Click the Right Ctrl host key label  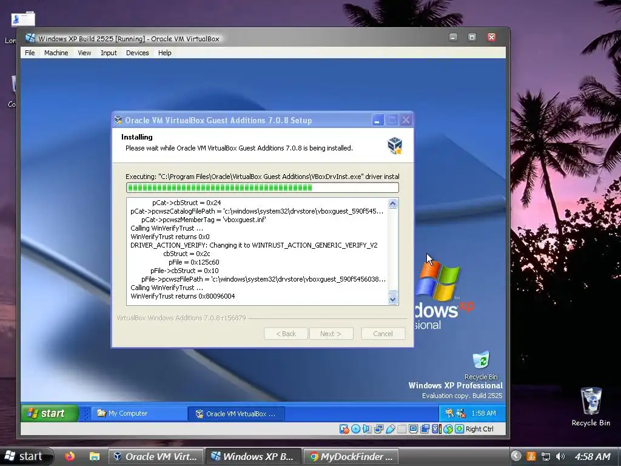pyautogui.click(x=480, y=429)
